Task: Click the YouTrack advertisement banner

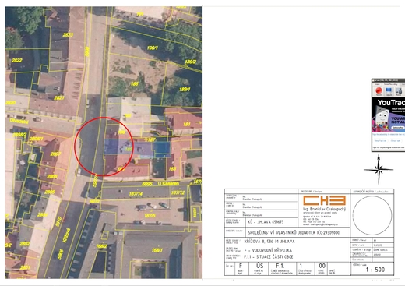Action: [389, 115]
